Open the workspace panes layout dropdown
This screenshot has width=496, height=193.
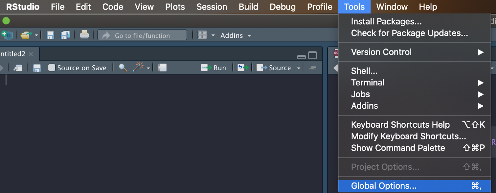point(213,35)
